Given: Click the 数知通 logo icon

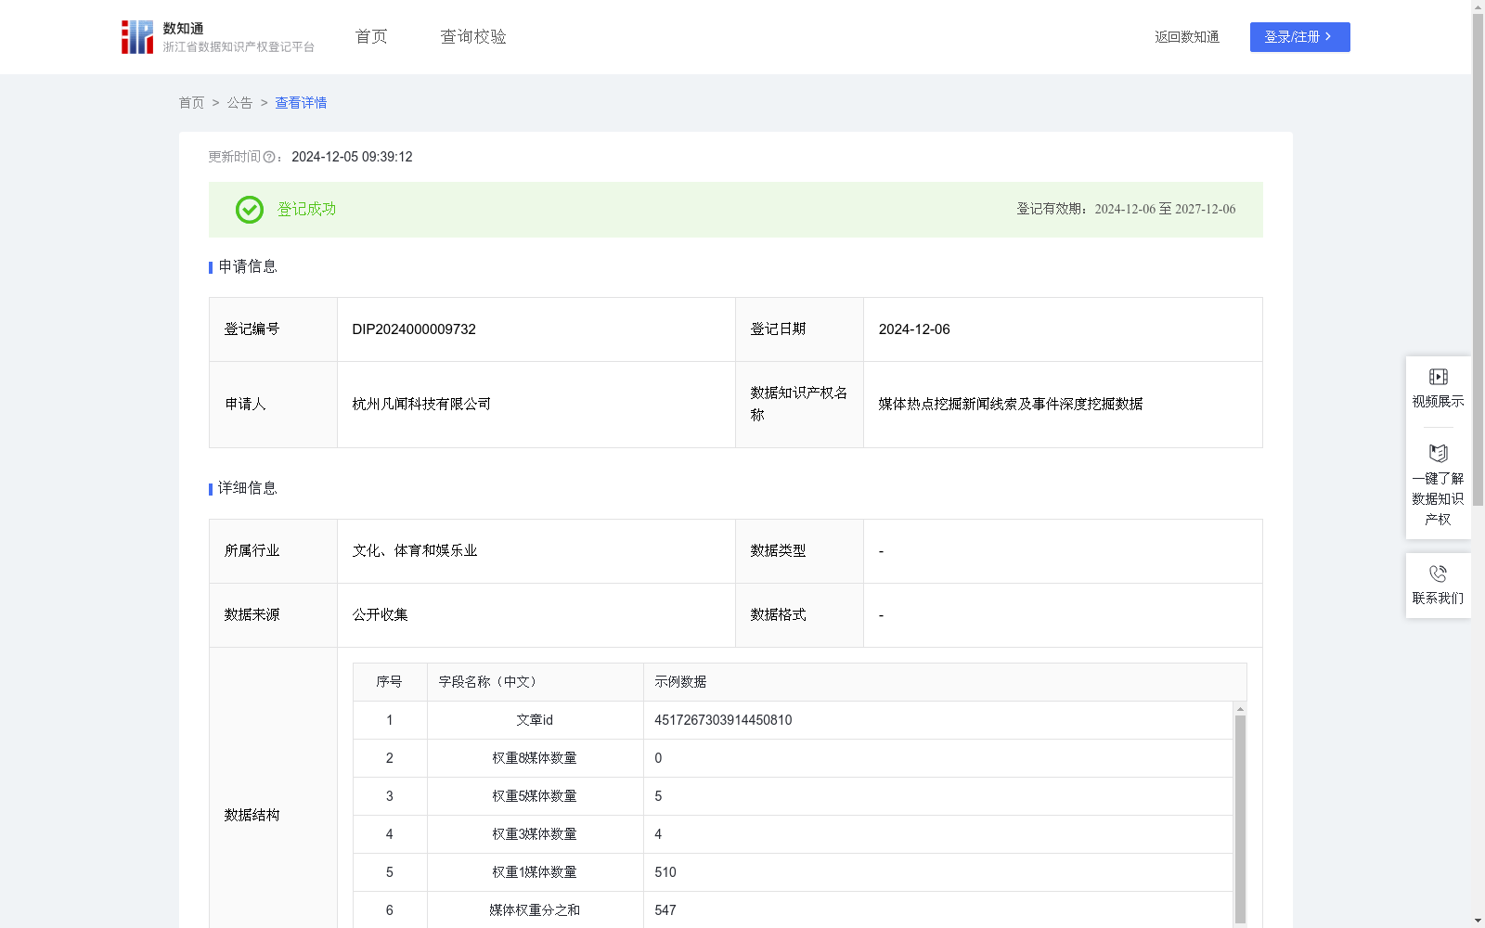Looking at the screenshot, I should [136, 36].
